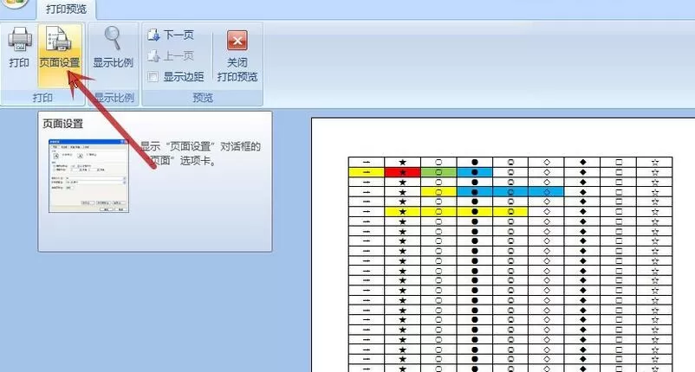The width and height of the screenshot is (695, 372).
Task: Click the yellow dash cell in the second row
Action: 367,172
